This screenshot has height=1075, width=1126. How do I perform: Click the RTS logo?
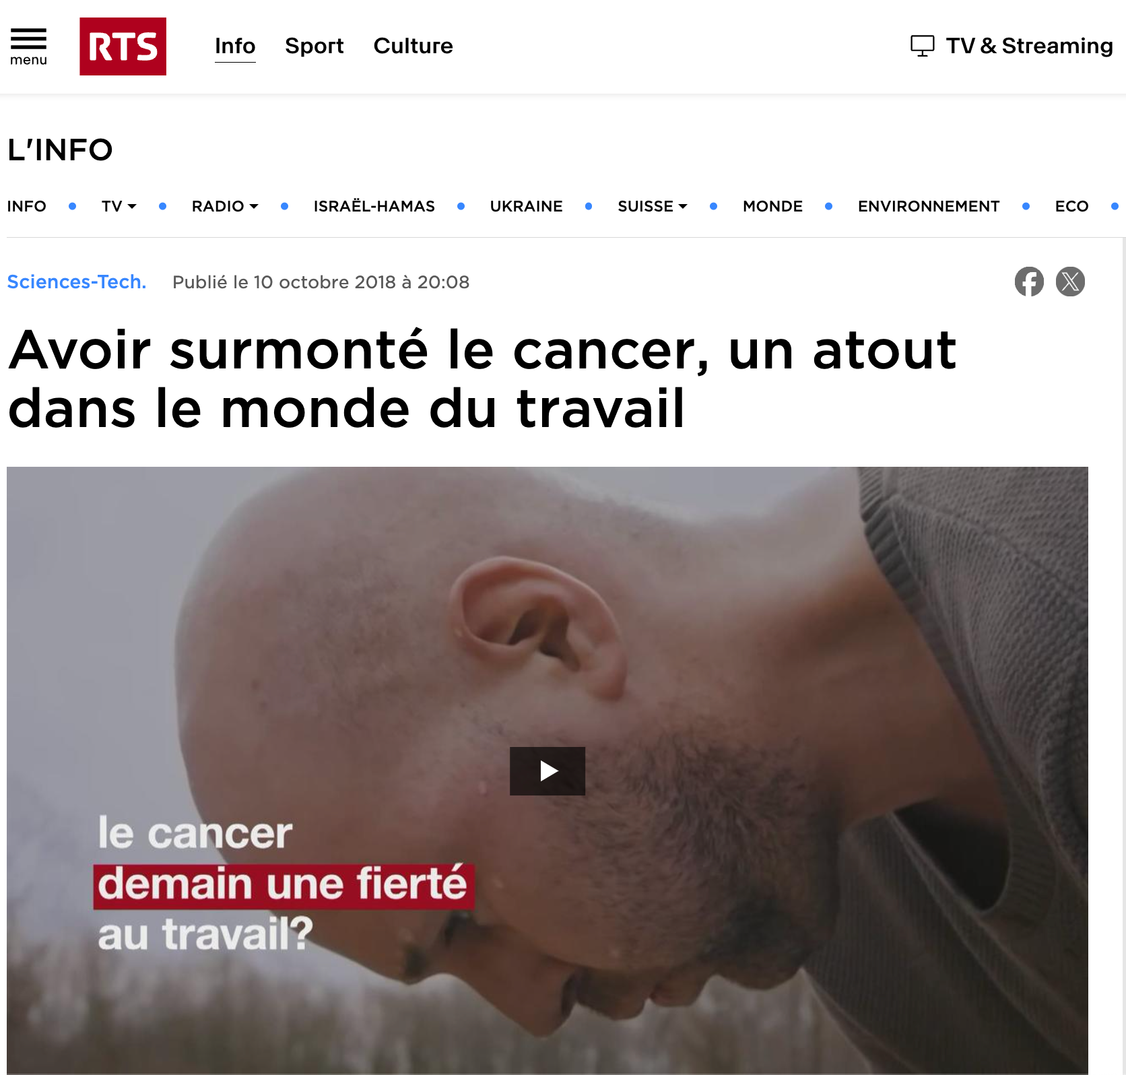(x=123, y=46)
